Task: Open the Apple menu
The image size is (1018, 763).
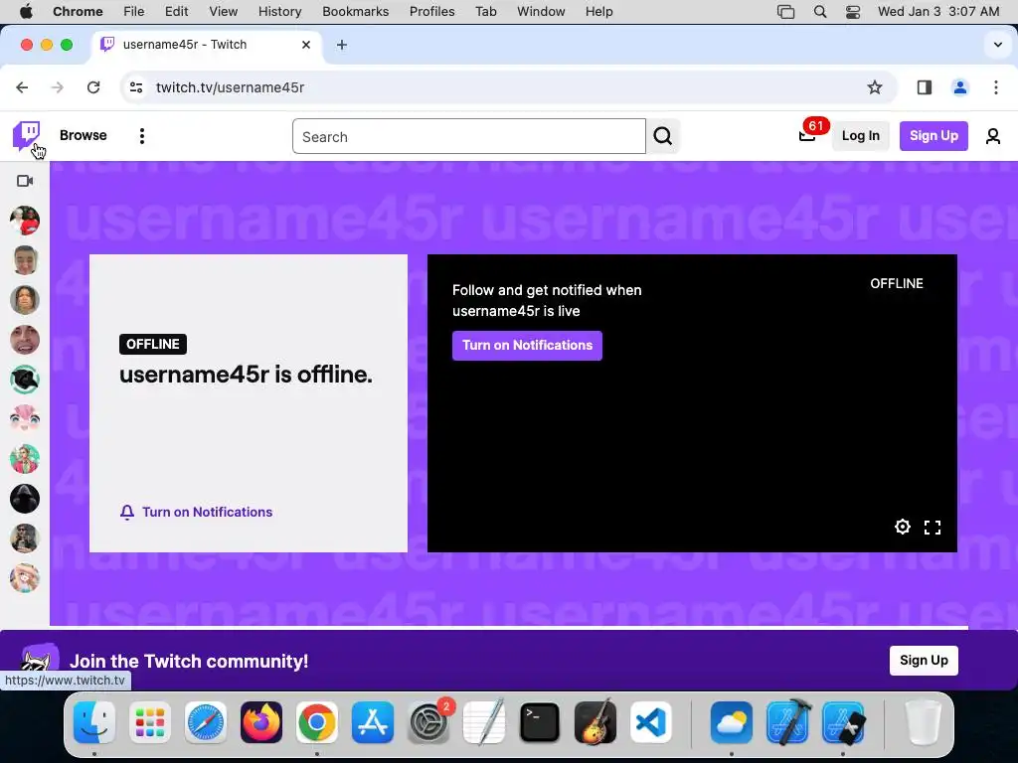Action: click(26, 11)
